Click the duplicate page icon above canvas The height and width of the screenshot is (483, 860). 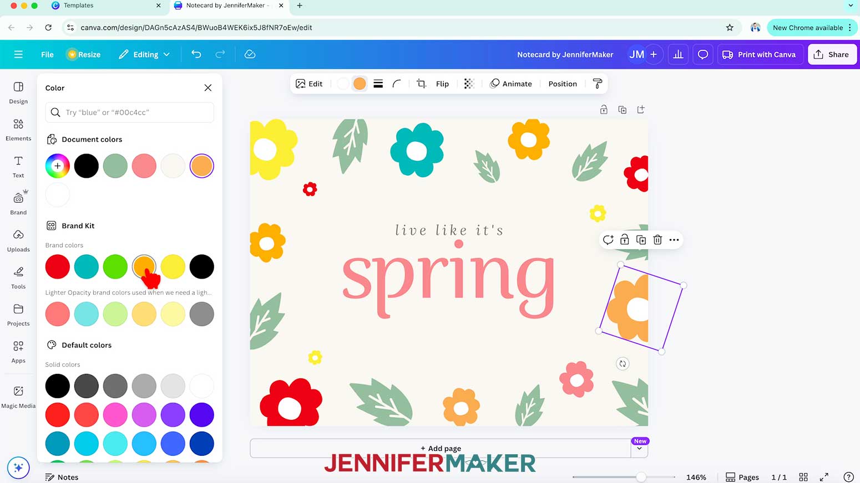coord(623,110)
